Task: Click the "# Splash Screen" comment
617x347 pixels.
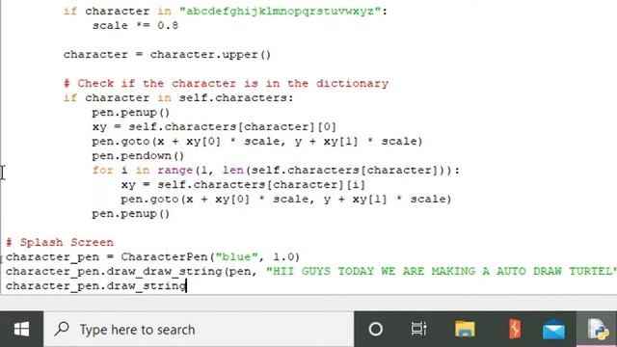Action: 60,242
